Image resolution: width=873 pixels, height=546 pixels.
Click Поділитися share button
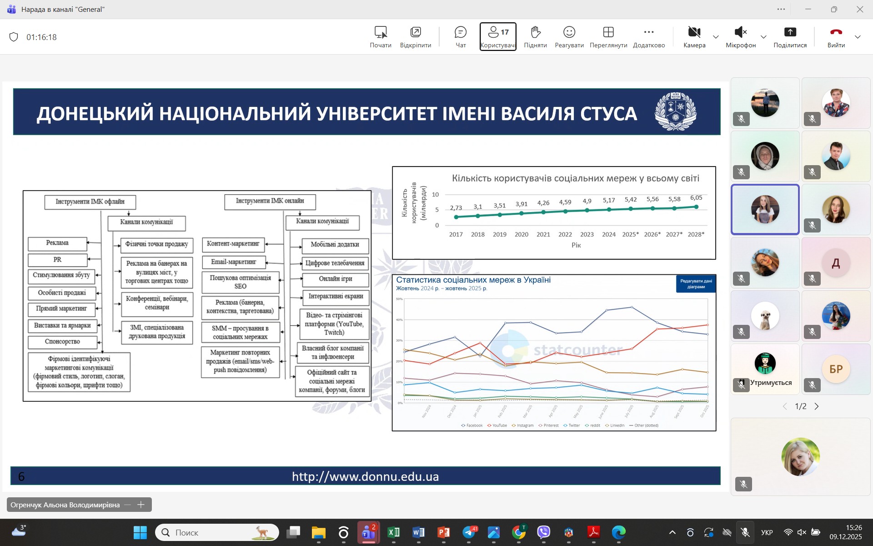tap(790, 36)
